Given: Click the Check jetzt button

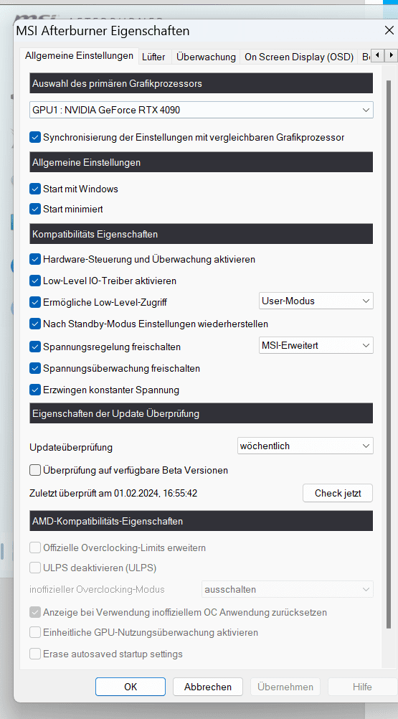Looking at the screenshot, I should tap(338, 494).
